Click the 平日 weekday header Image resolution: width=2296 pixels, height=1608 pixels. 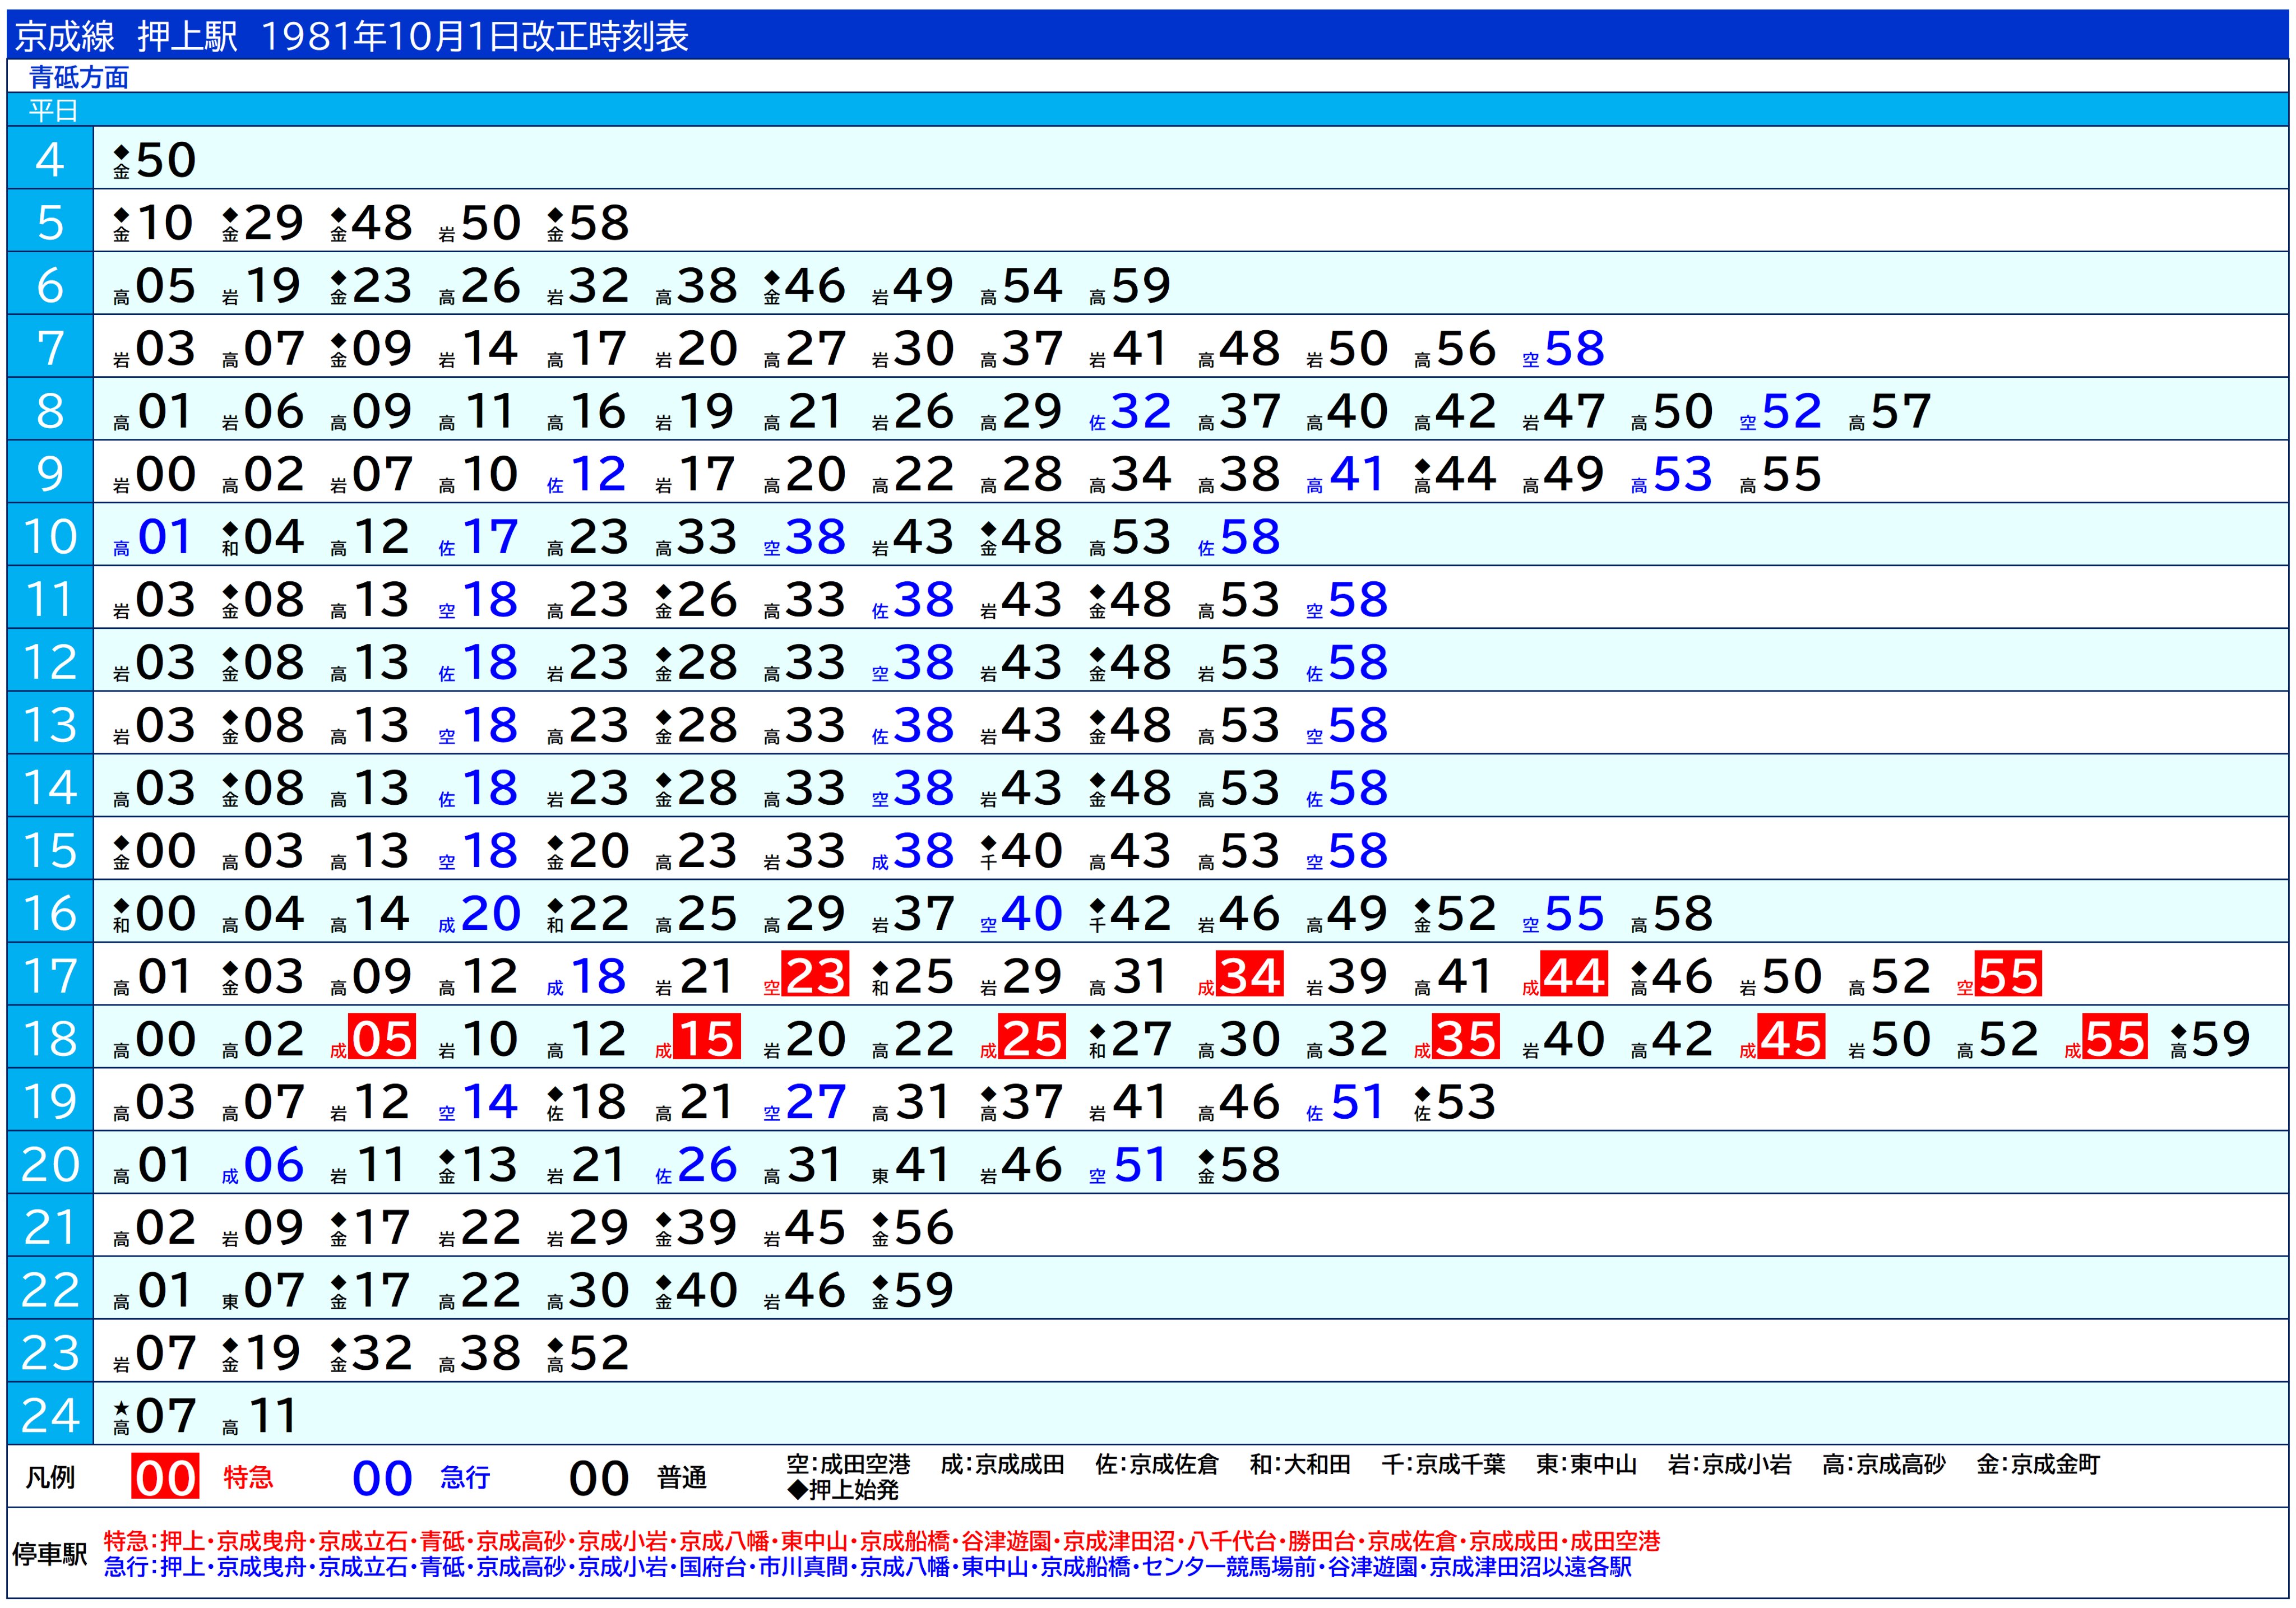pos(53,110)
